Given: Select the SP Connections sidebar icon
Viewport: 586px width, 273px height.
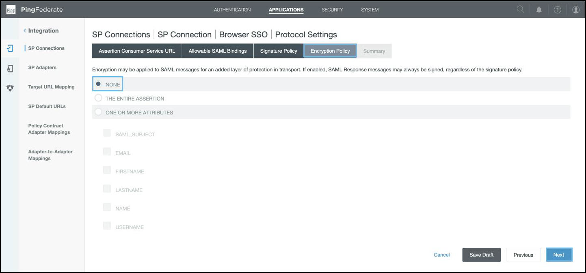Looking at the screenshot, I should (x=10, y=48).
